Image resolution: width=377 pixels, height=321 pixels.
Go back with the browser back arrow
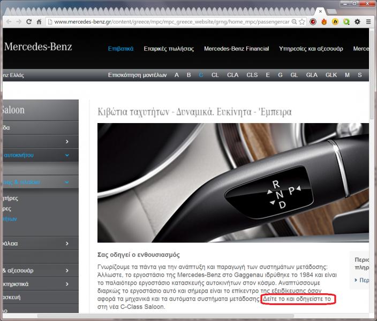[x=9, y=21]
